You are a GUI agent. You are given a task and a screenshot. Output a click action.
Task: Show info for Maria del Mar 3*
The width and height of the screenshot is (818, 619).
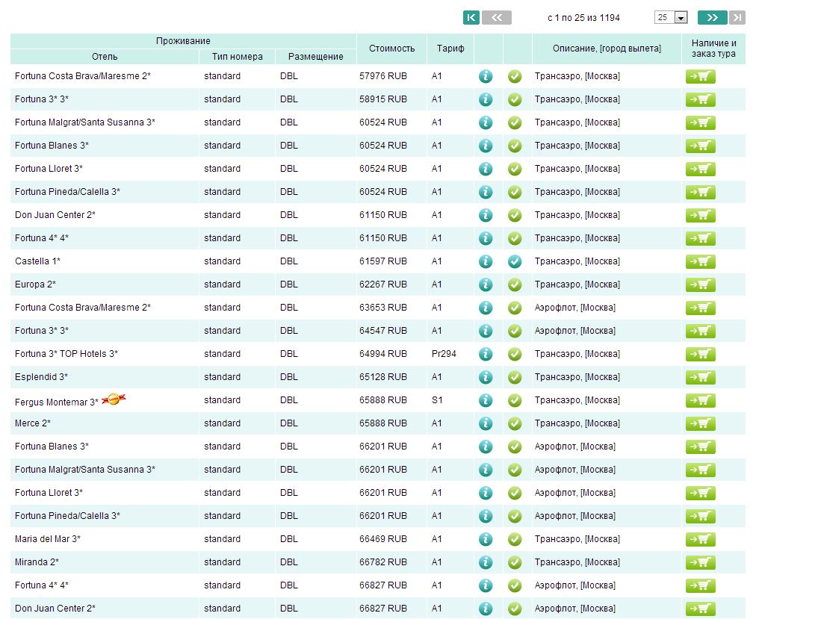pos(486,539)
